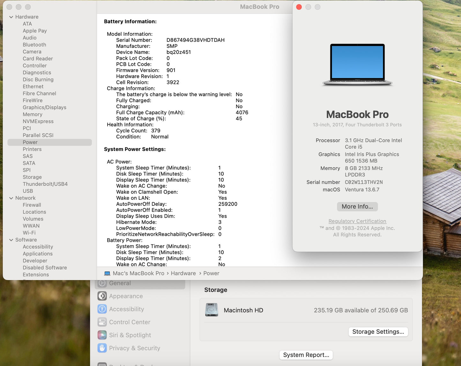Collapse the Hardware section
Image resolution: width=461 pixels, height=366 pixels.
11,17
